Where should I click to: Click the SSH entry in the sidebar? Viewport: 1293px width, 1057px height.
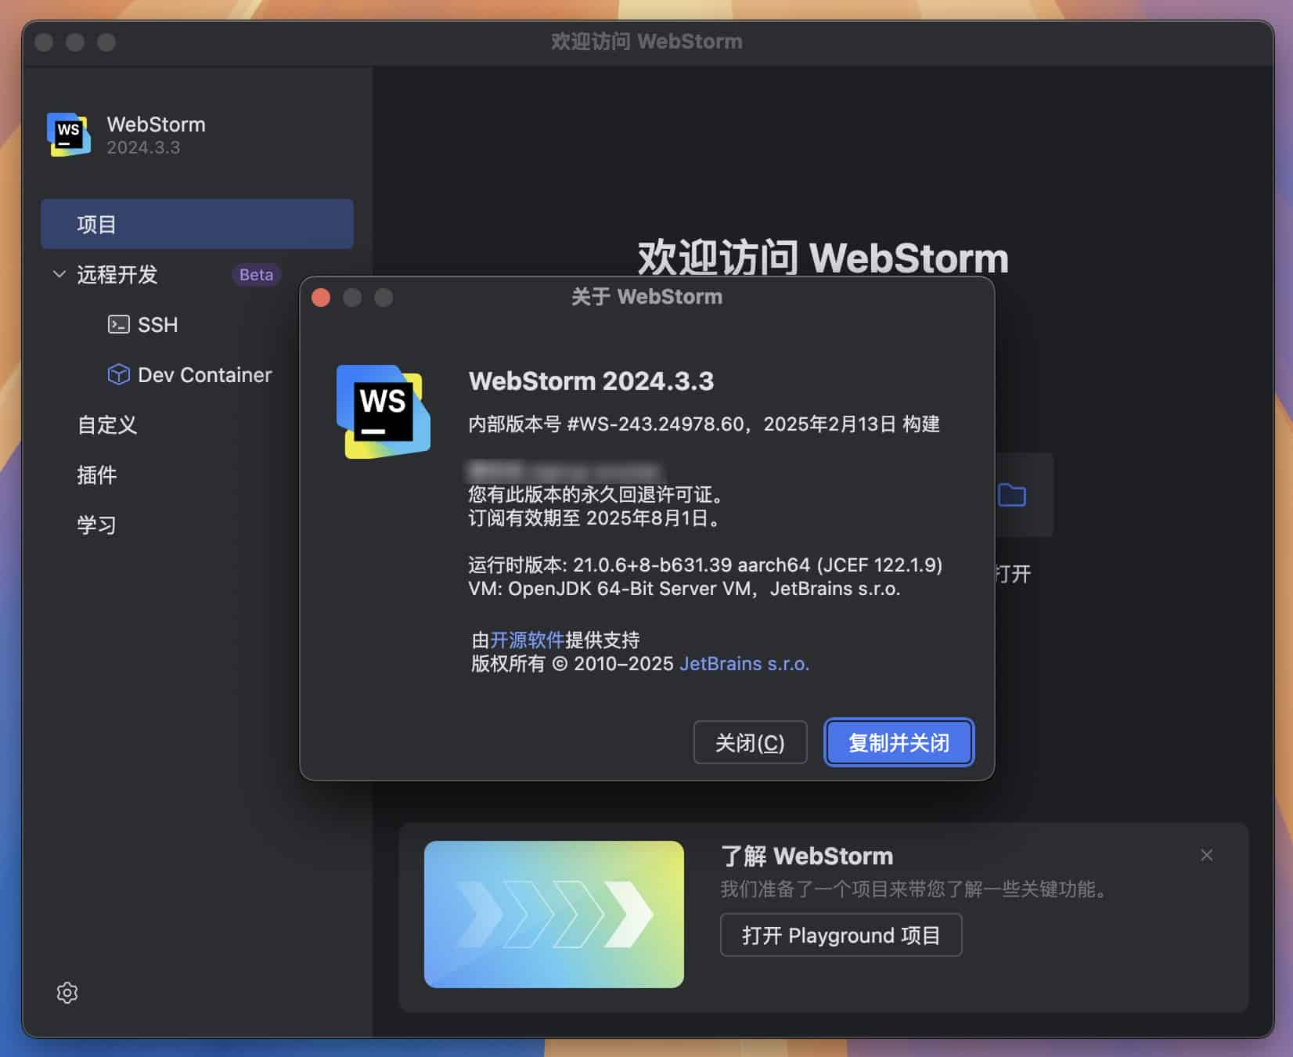coord(157,325)
